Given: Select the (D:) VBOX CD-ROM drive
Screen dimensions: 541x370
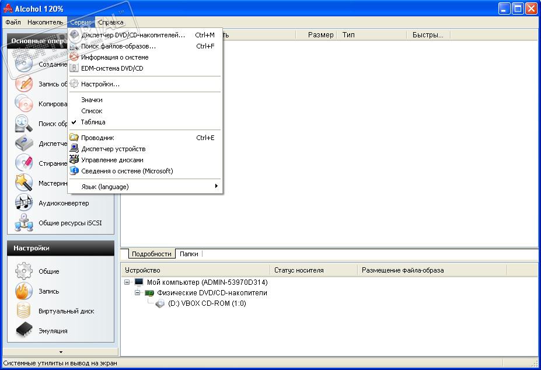Looking at the screenshot, I should 207,303.
